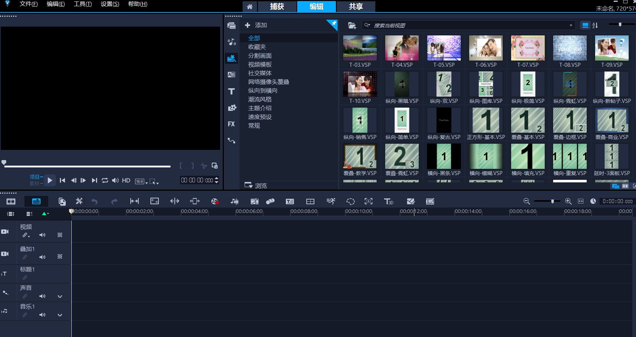Select the T-06.VSP template thumbnail

[486, 48]
